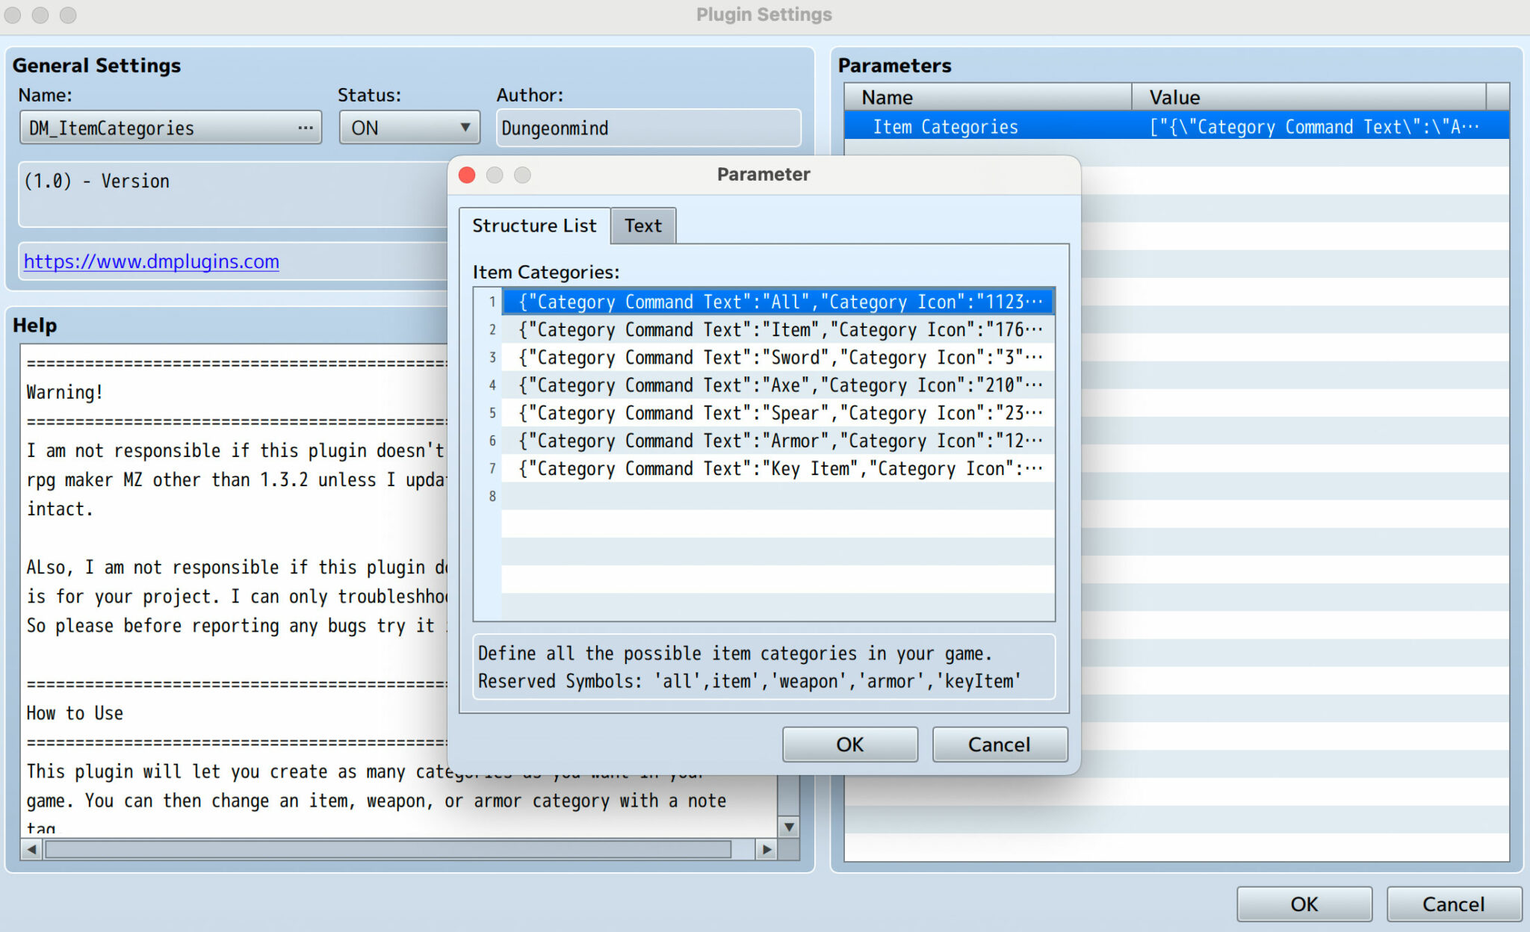1530x932 pixels.
Task: Select the "Item" category row
Action: click(778, 329)
